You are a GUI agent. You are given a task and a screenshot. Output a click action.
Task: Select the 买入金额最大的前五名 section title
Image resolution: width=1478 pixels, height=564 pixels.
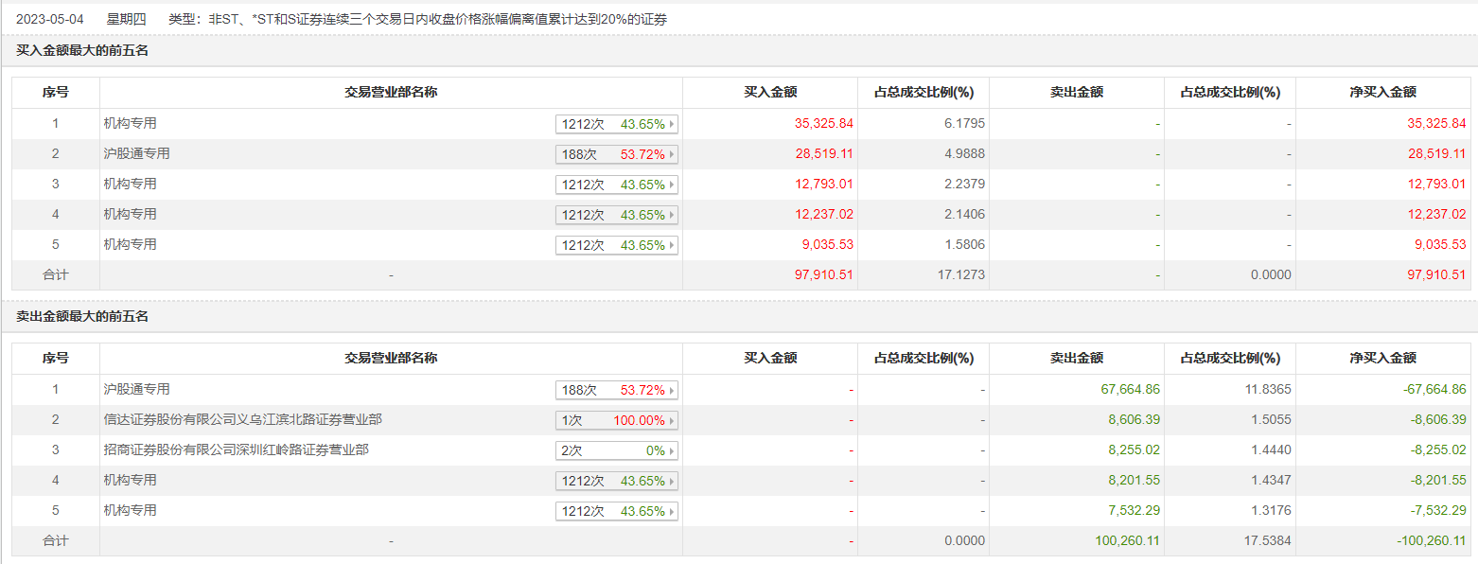tap(82, 51)
